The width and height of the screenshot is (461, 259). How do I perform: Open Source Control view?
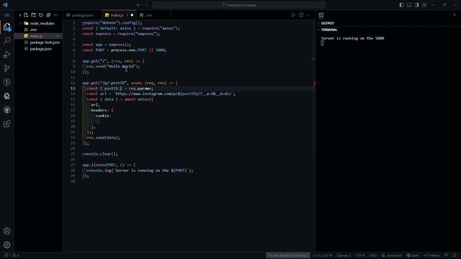click(6, 68)
